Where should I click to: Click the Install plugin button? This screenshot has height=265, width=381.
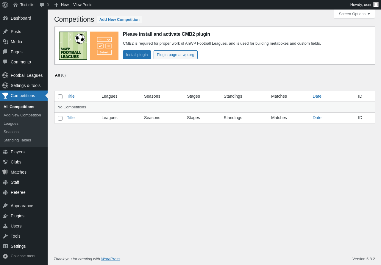pos(137,55)
